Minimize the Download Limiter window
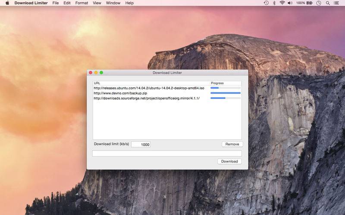This screenshot has width=345, height=215. 96,72
